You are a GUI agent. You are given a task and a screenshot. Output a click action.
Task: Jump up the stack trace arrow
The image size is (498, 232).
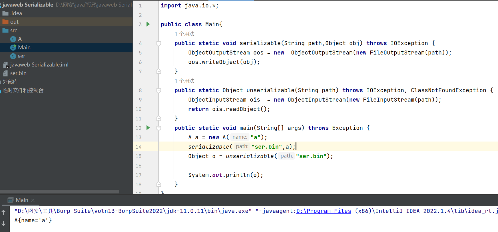click(x=3, y=212)
